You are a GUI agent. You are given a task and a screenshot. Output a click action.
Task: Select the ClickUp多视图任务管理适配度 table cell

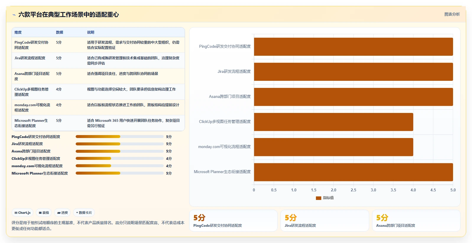33,92
